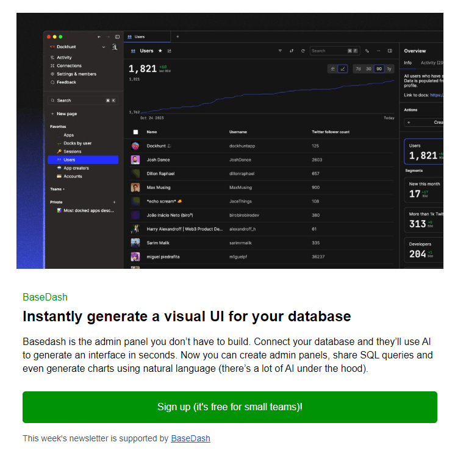Viewport: 466px width, 459px height.
Task: Click the 36237 follower count cell
Action: [x=318, y=257]
